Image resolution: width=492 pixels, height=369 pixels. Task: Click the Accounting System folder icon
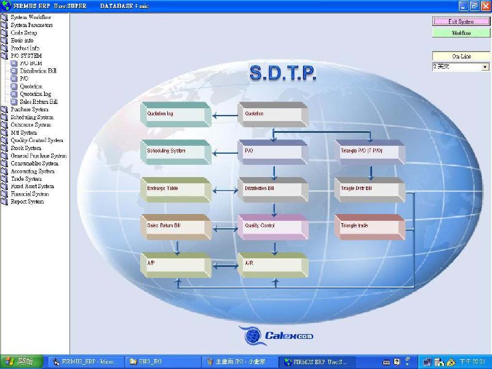(x=4, y=172)
